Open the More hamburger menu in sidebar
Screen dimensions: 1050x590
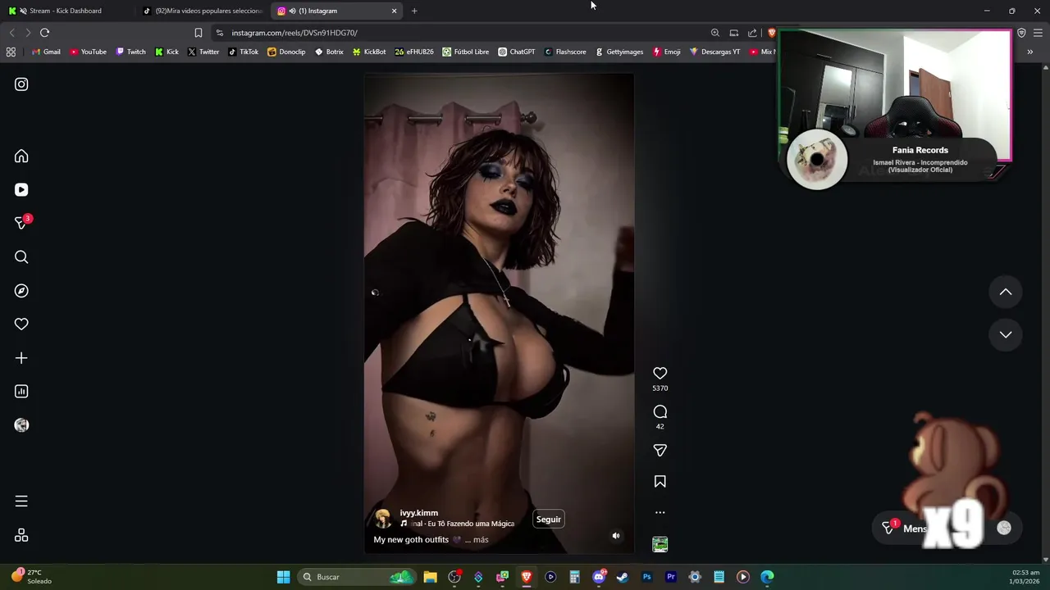[21, 501]
